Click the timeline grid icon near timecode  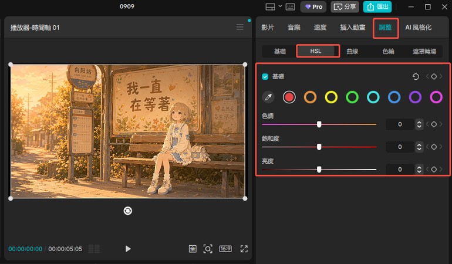coord(94,249)
